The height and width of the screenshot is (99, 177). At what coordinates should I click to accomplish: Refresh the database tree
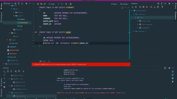140,7
